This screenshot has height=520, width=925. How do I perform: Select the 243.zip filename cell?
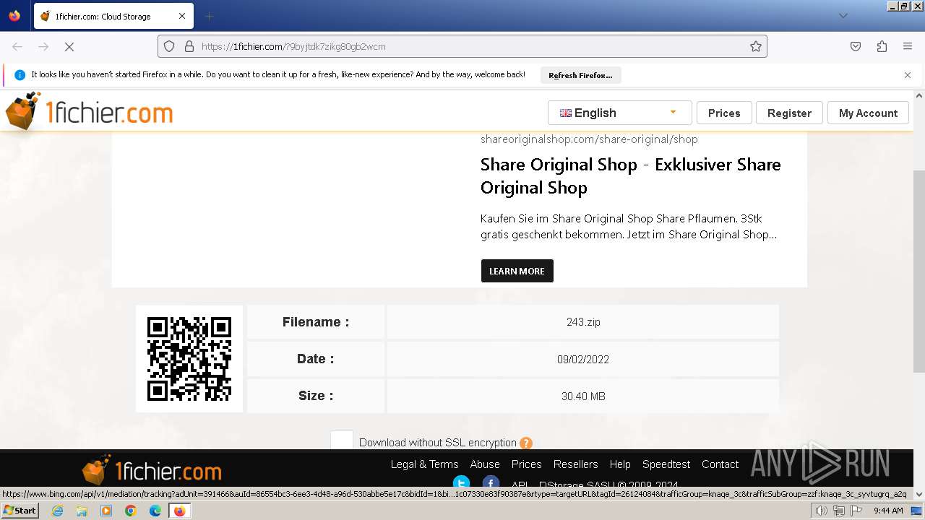coord(583,322)
